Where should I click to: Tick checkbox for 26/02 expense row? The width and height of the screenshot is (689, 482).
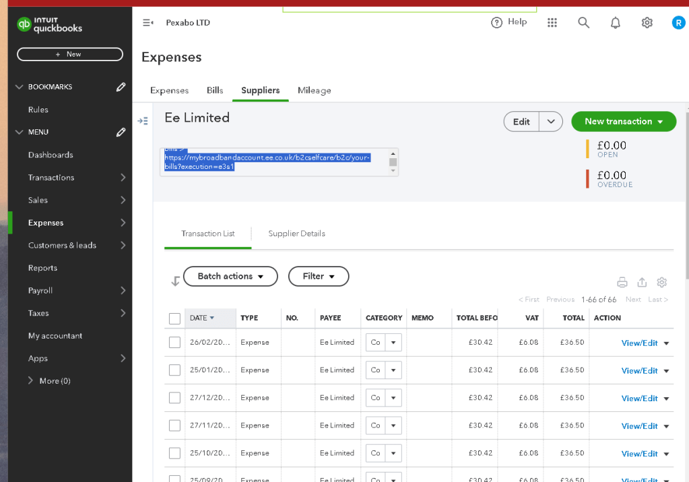click(174, 342)
